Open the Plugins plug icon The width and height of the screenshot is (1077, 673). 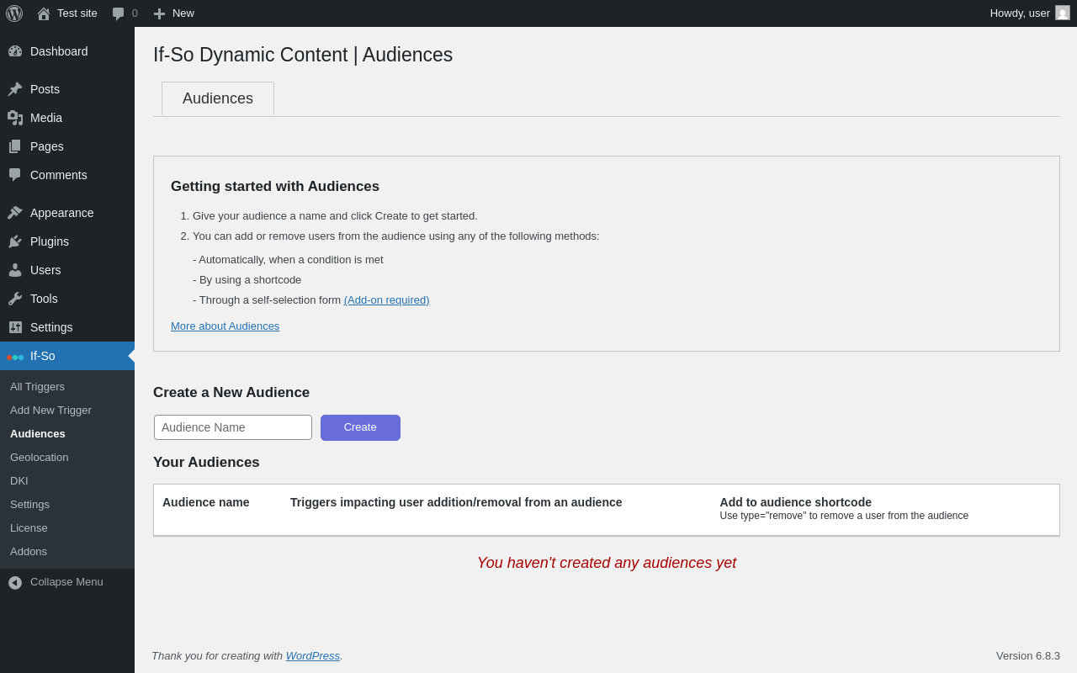point(15,241)
